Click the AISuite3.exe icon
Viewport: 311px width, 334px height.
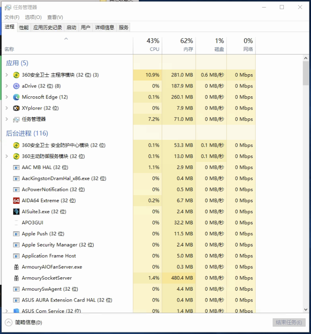(x=16, y=212)
